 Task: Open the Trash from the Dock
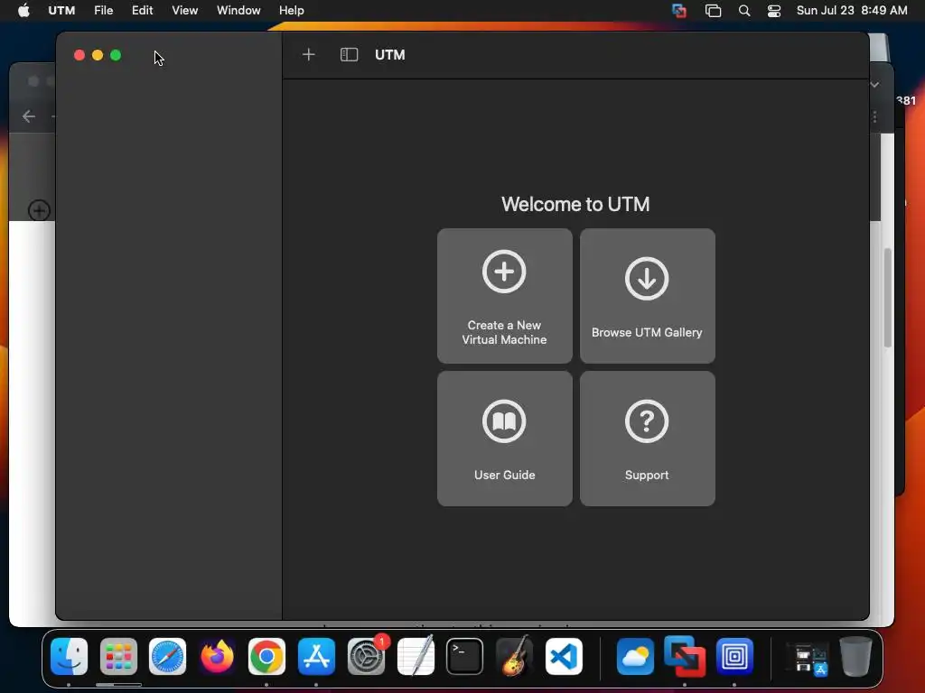855,656
